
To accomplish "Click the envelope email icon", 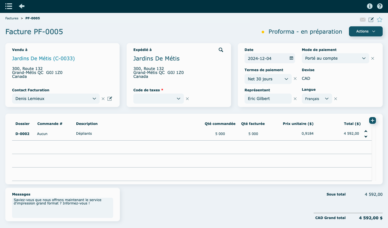I will pos(363,20).
